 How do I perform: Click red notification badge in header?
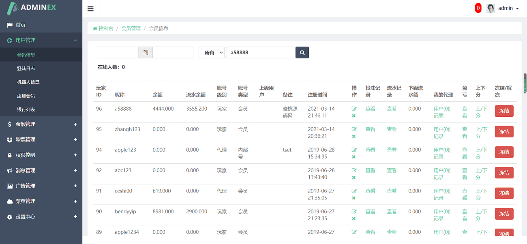tap(478, 8)
